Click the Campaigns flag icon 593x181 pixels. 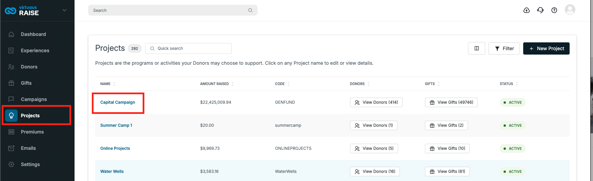point(11,99)
